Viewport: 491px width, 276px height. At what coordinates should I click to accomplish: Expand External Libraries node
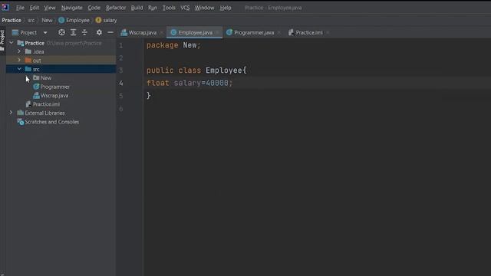point(12,113)
